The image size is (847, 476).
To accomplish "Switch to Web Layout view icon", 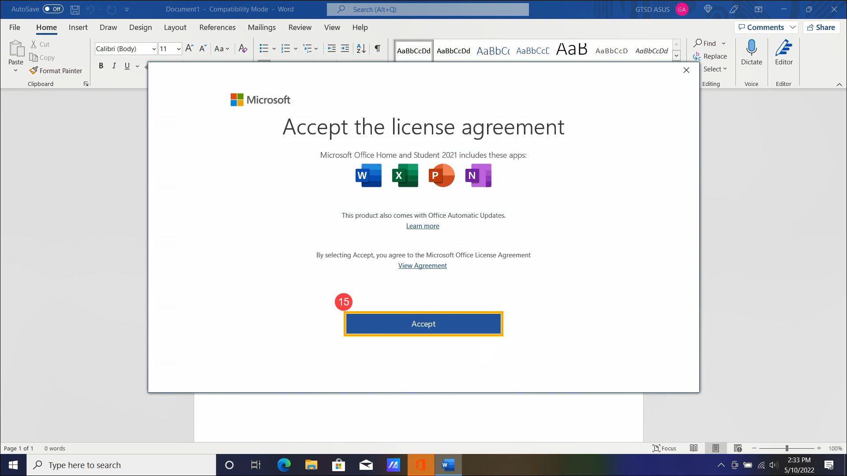I will pyautogui.click(x=738, y=448).
